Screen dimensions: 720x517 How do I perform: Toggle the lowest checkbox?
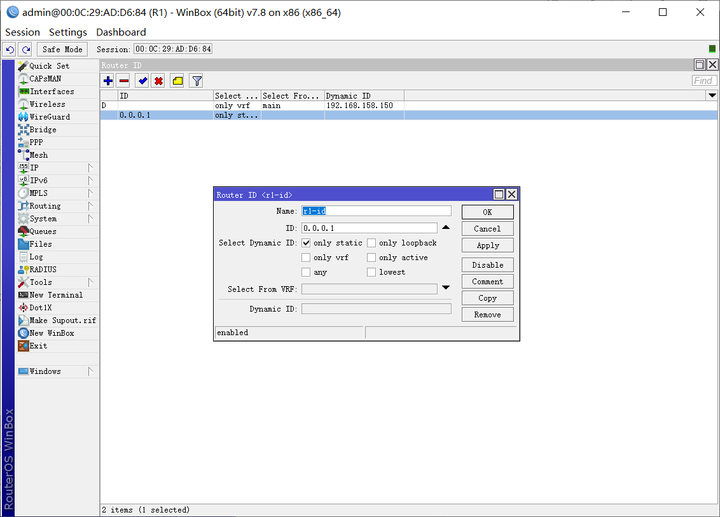point(371,272)
